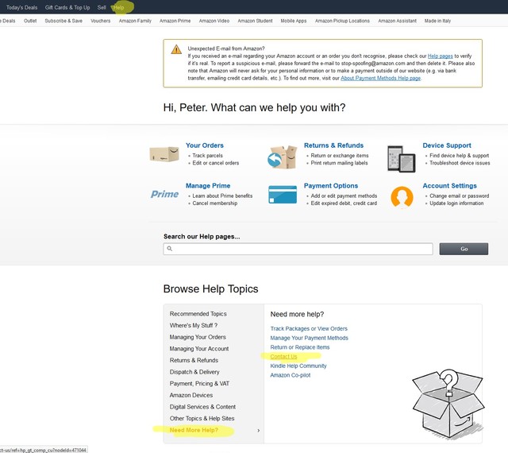This screenshot has width=508, height=453.
Task: Open the Payment Options heading link
Action: [x=331, y=186]
